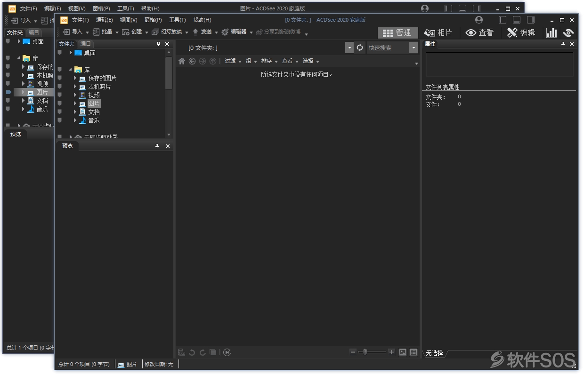Viewport: 584px width, 374px height.
Task: Switch to 编辑(E) menu in back window
Action: pos(52,8)
